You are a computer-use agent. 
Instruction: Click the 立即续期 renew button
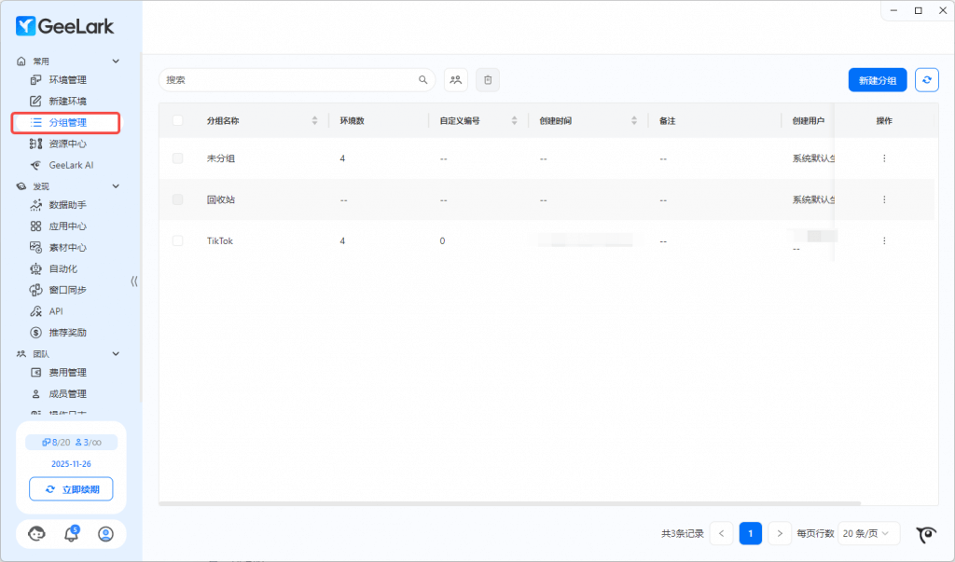71,489
